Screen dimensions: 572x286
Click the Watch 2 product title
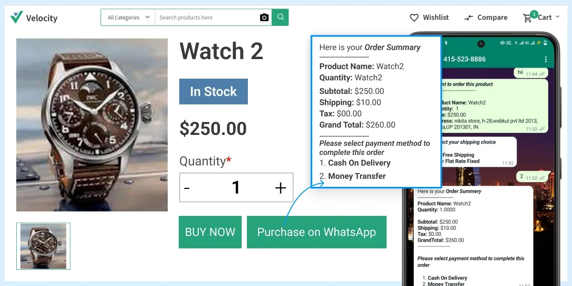(x=221, y=51)
